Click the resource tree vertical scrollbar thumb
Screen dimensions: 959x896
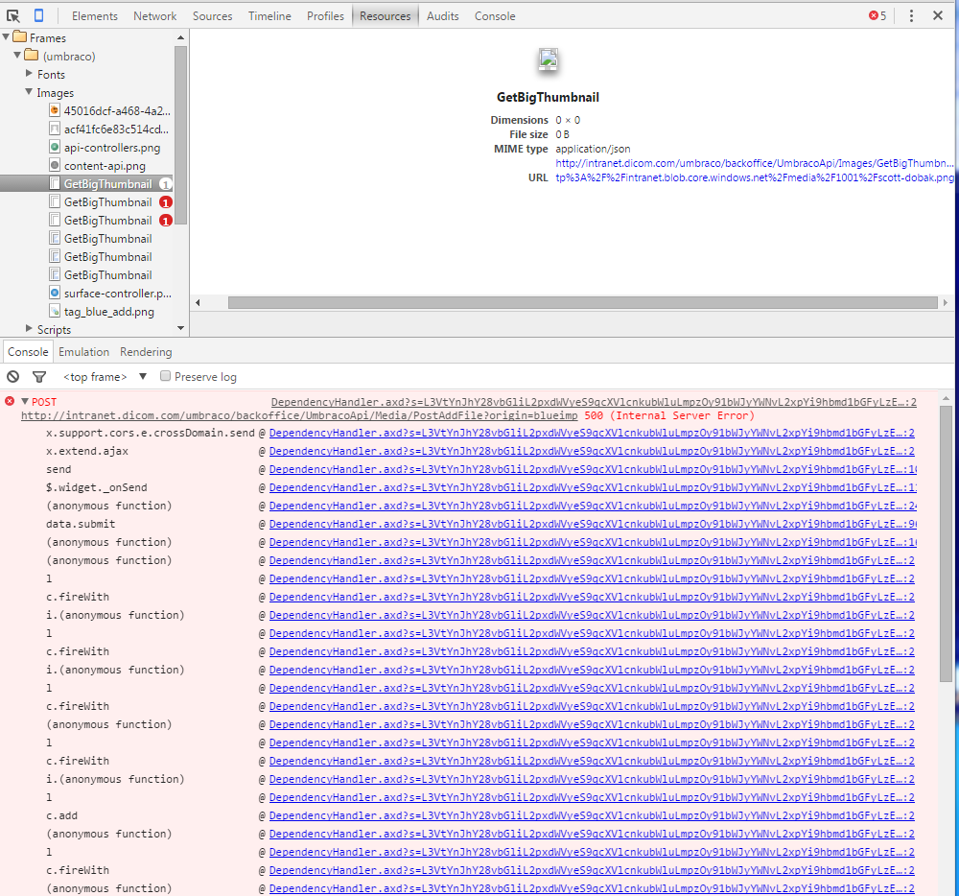[180, 135]
